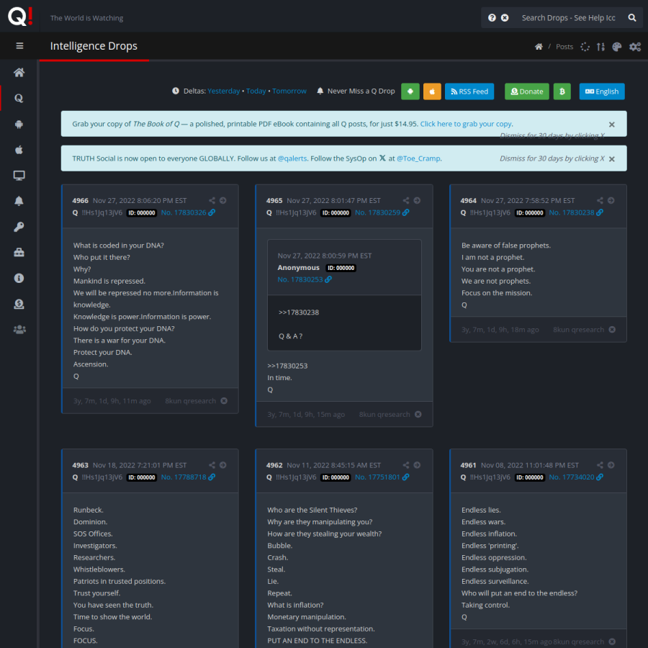The image size is (648, 648).
Task: Click the Donate button
Action: [527, 91]
